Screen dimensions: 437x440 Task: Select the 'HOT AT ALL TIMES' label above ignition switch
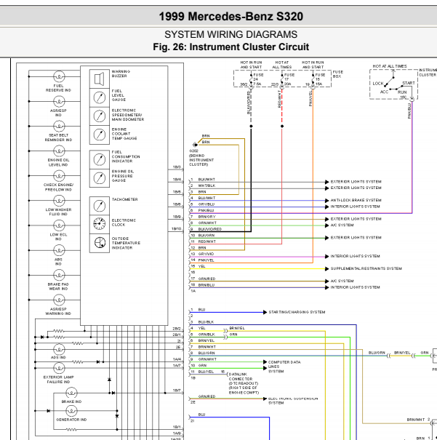[390, 66]
